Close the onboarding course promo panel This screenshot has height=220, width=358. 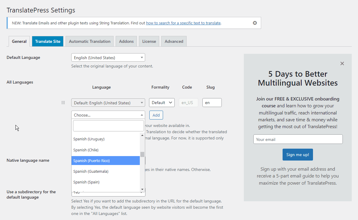coord(342,63)
